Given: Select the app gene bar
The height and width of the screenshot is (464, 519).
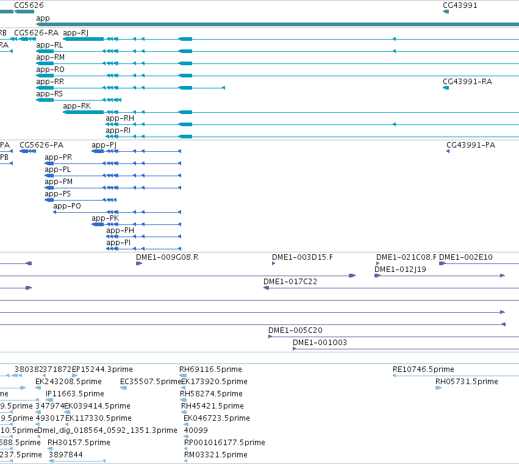Looking at the screenshot, I should tap(277, 24).
